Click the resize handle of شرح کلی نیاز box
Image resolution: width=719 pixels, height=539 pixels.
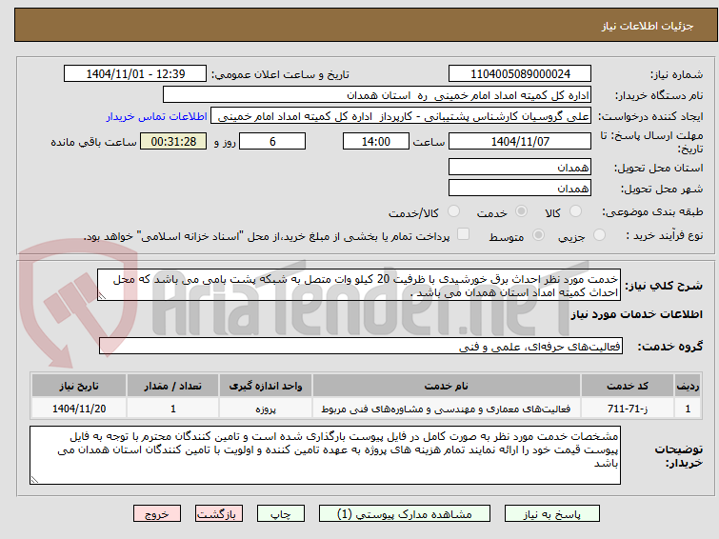(x=102, y=296)
